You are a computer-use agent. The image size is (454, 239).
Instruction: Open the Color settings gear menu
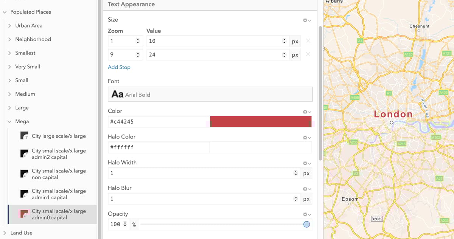coord(306,112)
